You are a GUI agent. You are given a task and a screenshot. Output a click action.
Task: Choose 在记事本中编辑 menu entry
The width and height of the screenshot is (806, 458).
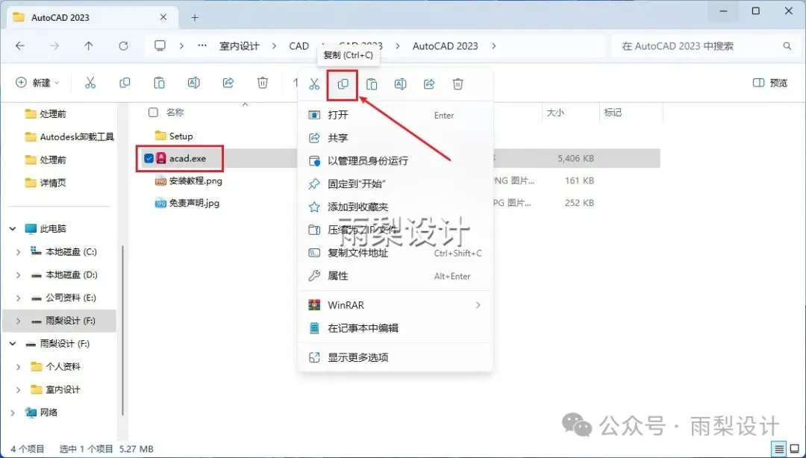point(395,328)
